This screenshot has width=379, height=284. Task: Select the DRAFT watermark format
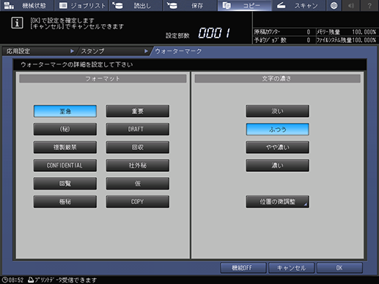(x=138, y=130)
